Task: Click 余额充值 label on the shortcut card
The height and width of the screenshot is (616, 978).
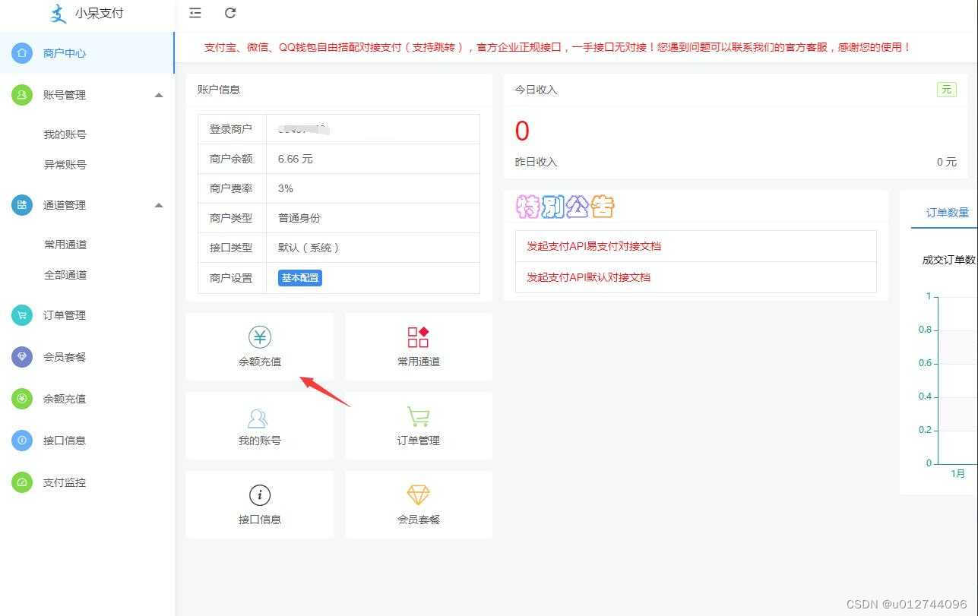Action: tap(260, 362)
